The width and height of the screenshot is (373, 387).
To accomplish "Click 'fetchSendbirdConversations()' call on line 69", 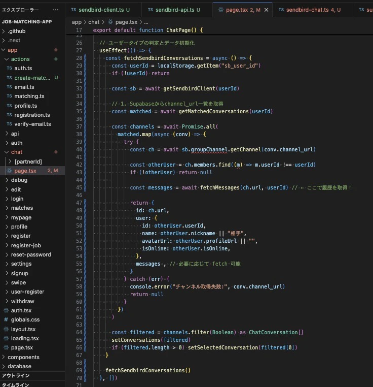I will [148, 370].
